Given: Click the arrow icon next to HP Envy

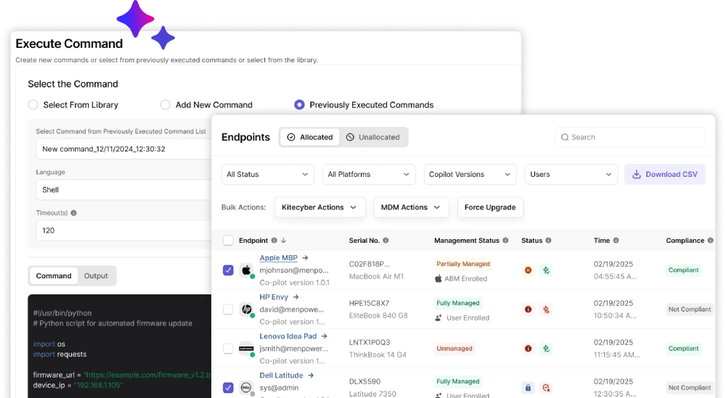Looking at the screenshot, I should pyautogui.click(x=296, y=297).
